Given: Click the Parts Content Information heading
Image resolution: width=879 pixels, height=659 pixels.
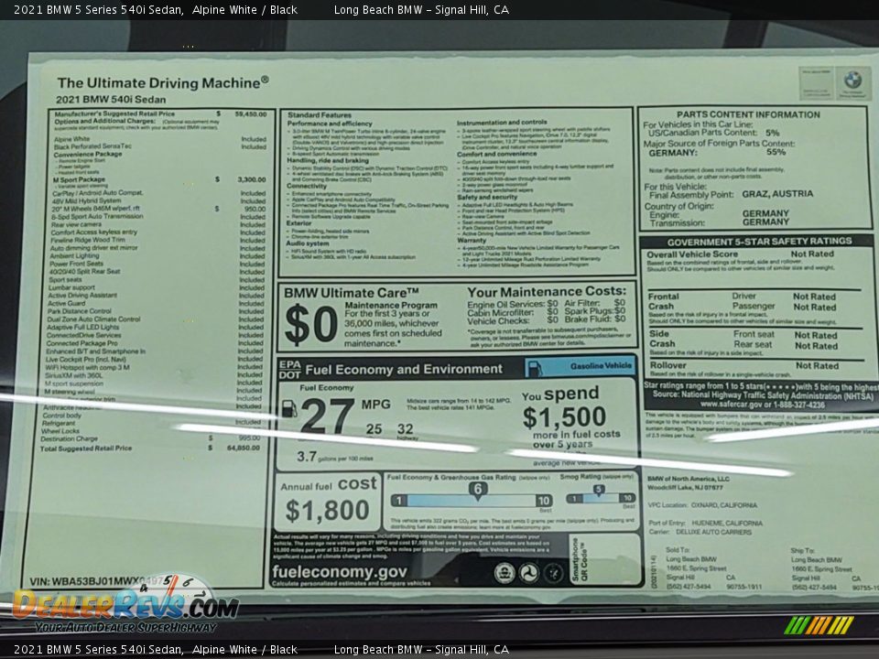Looking at the screenshot, I should pyautogui.click(x=748, y=114).
